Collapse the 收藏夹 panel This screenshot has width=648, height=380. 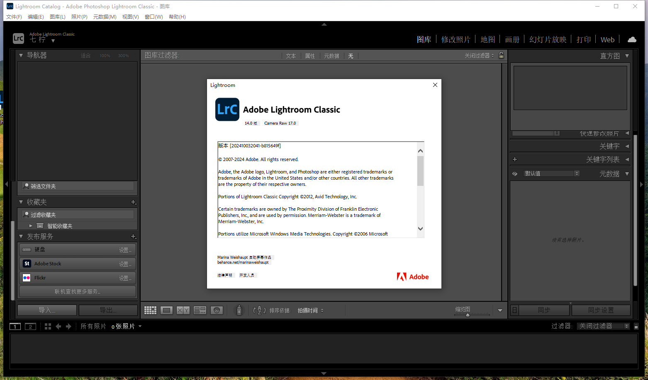21,202
